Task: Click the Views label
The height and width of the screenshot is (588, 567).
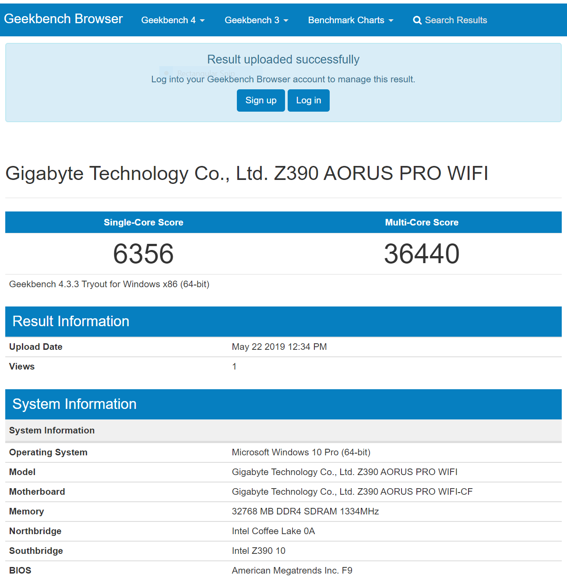Action: tap(22, 366)
